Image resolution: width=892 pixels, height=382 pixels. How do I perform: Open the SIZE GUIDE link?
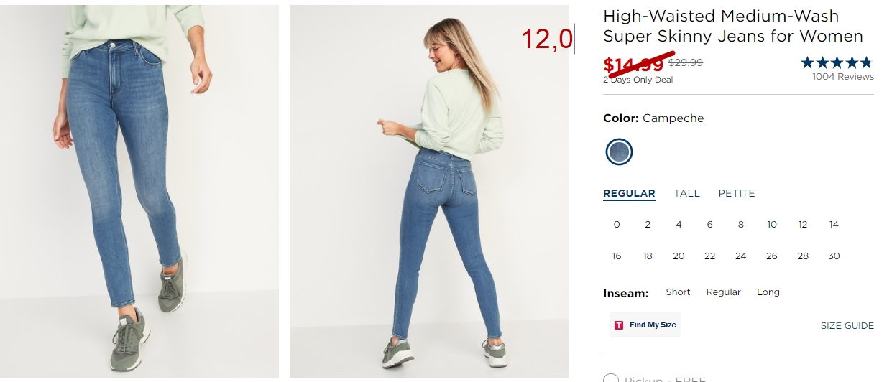847,326
